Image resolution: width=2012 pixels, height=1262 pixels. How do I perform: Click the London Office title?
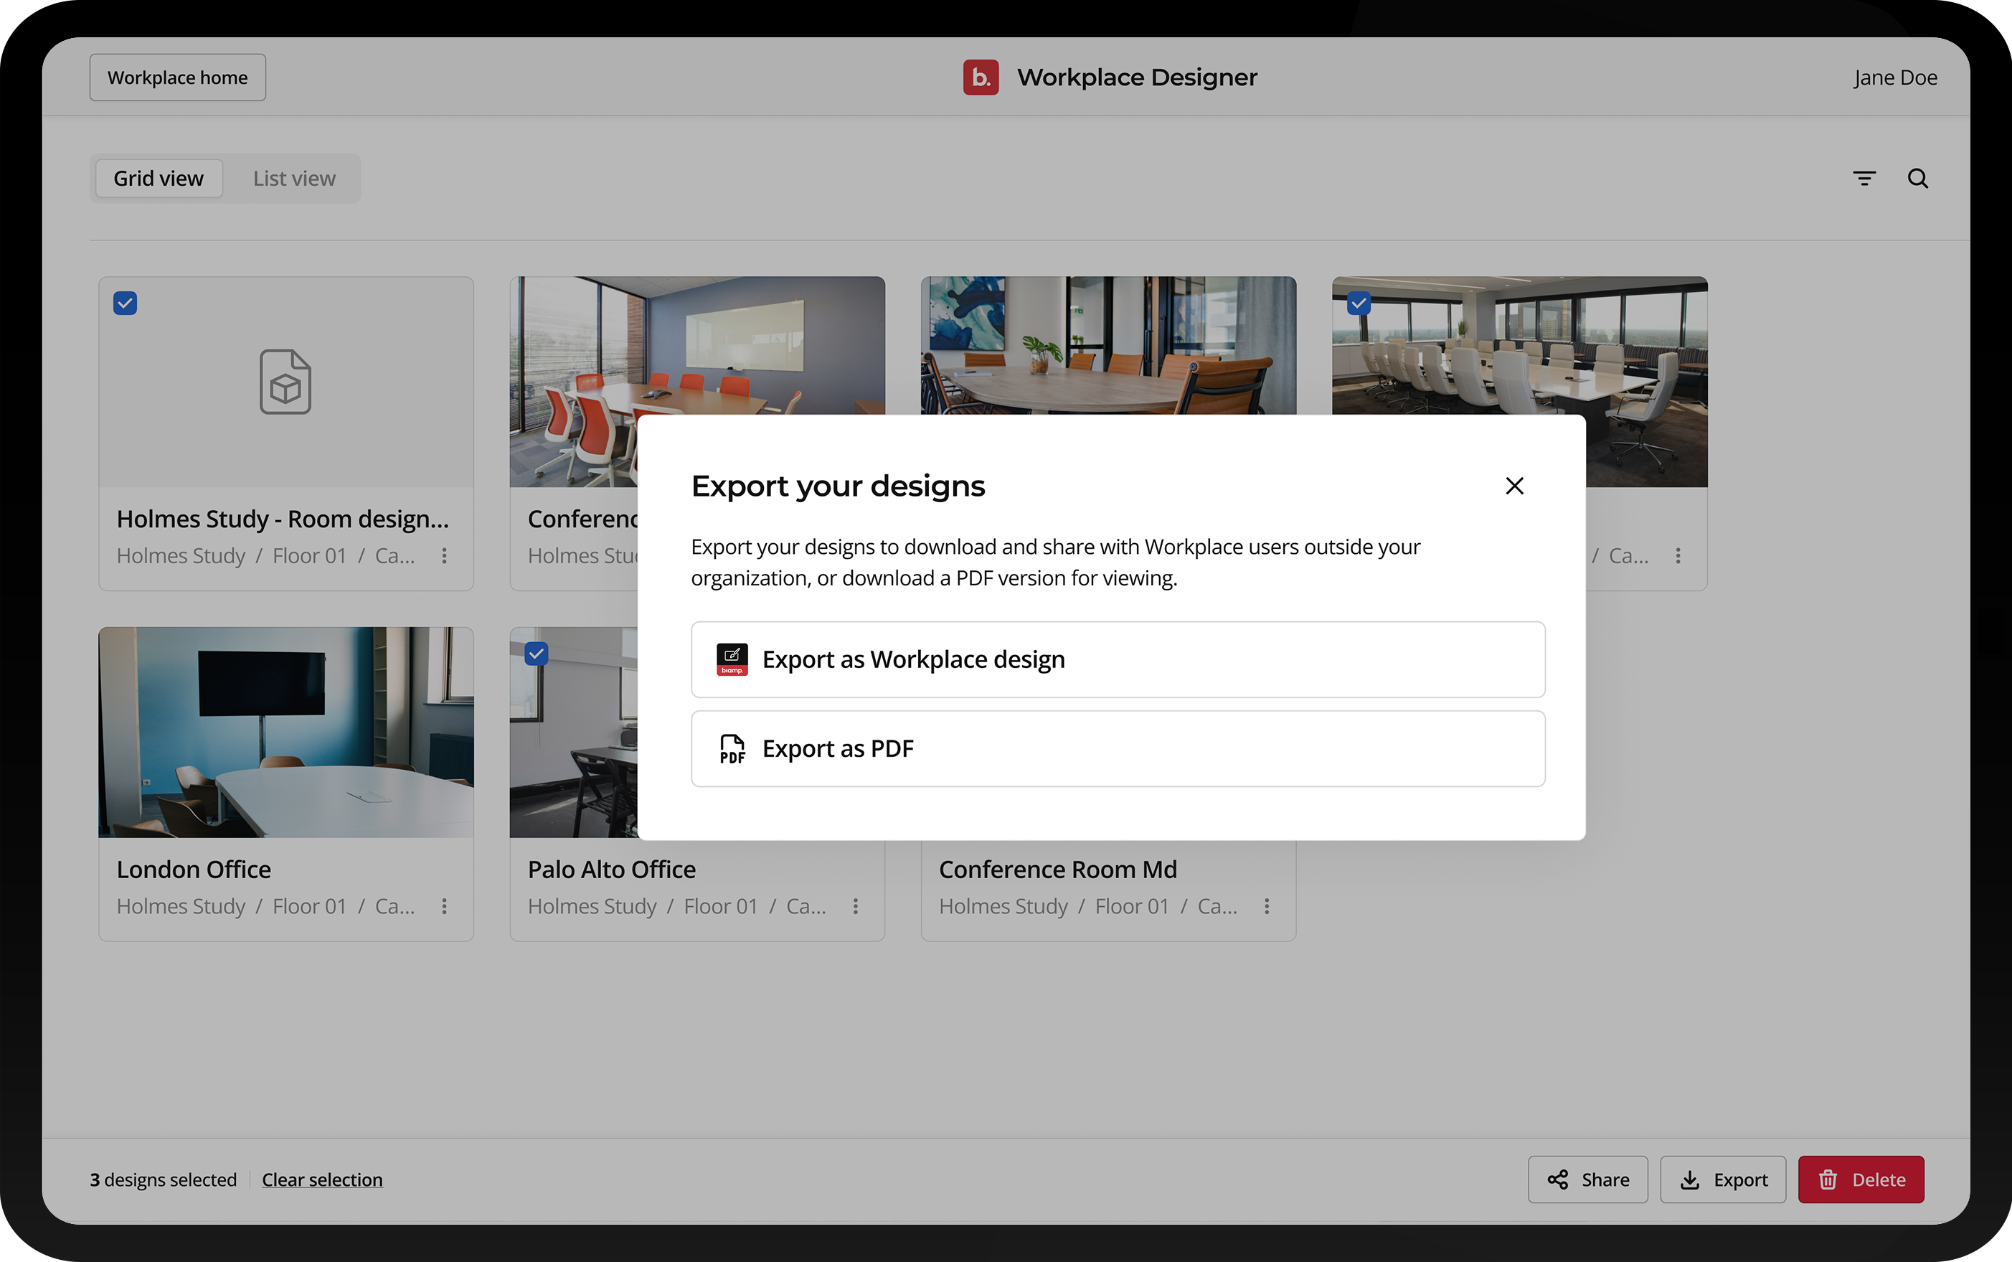pos(194,870)
